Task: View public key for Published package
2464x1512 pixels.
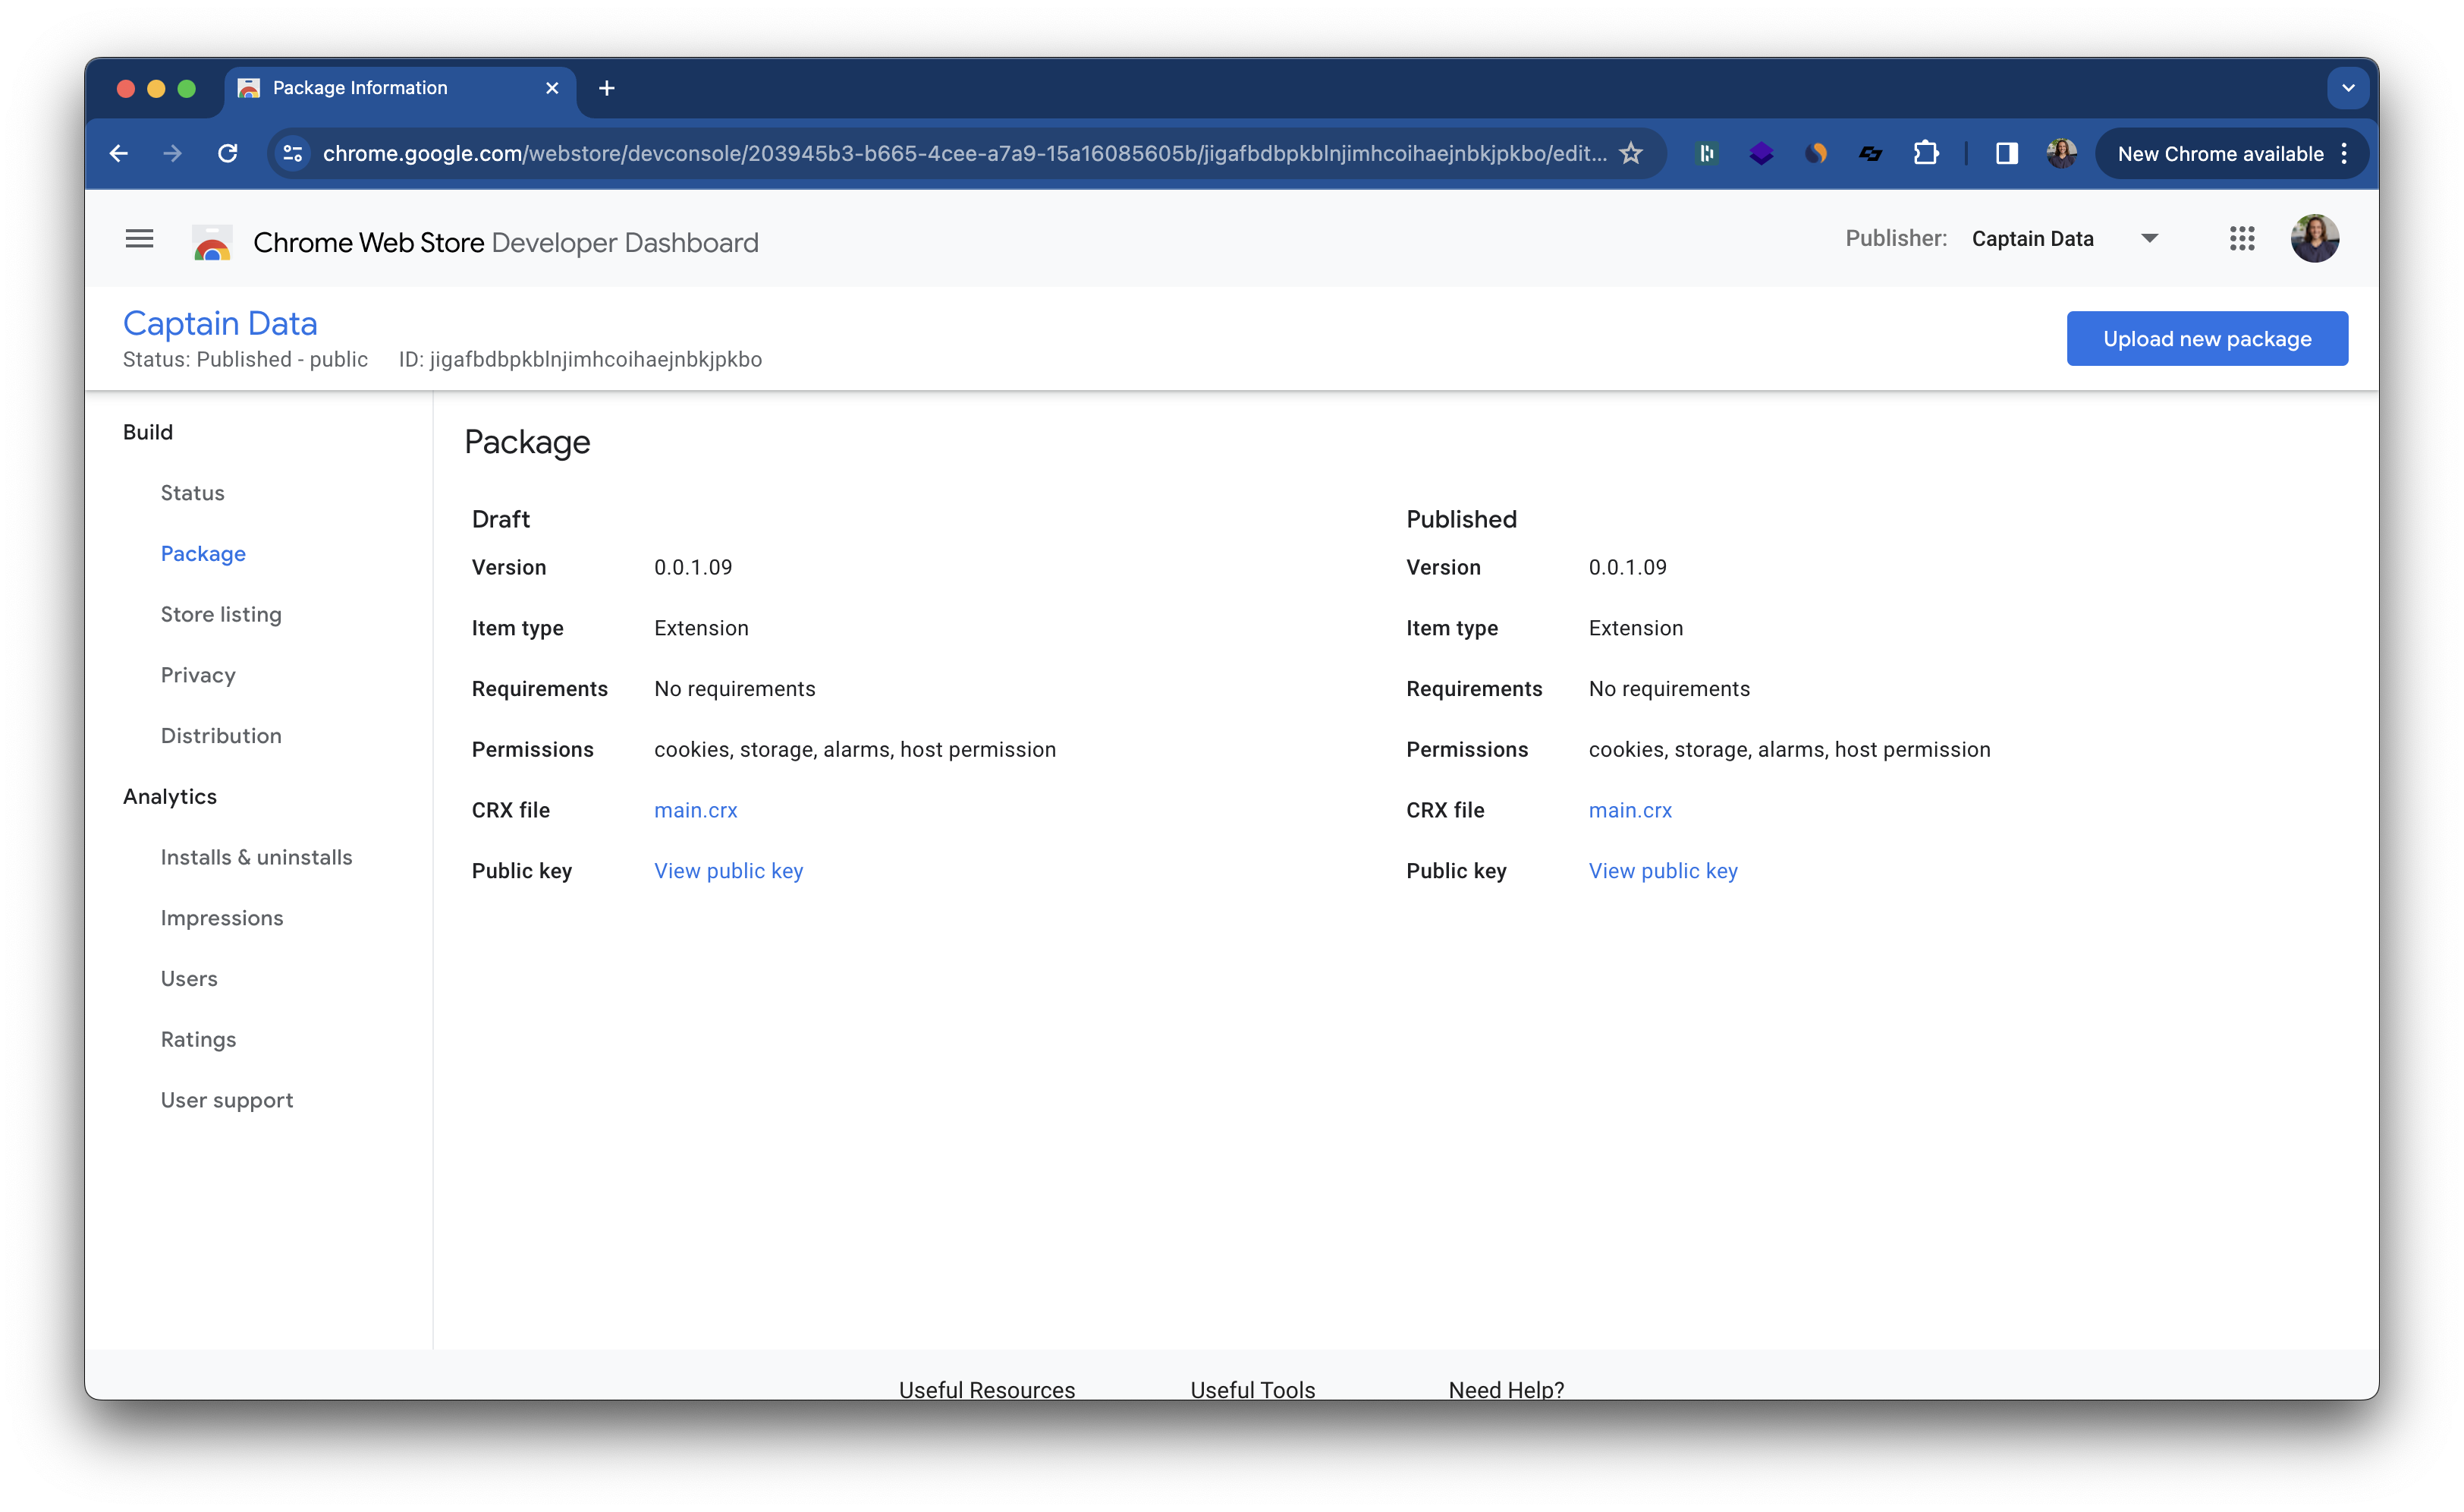Action: (1662, 871)
